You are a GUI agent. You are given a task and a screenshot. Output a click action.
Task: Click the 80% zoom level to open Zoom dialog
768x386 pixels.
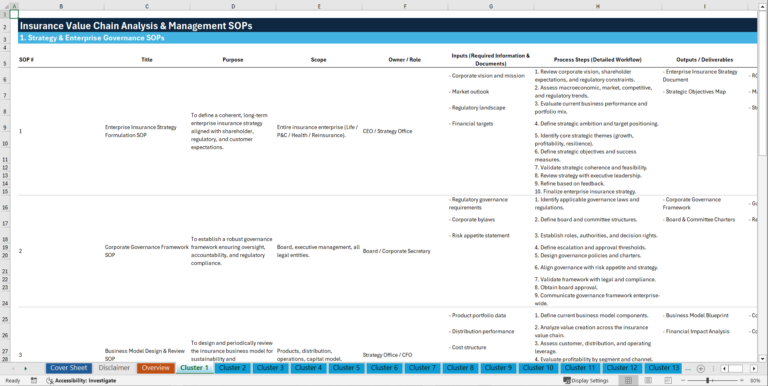tap(756, 380)
